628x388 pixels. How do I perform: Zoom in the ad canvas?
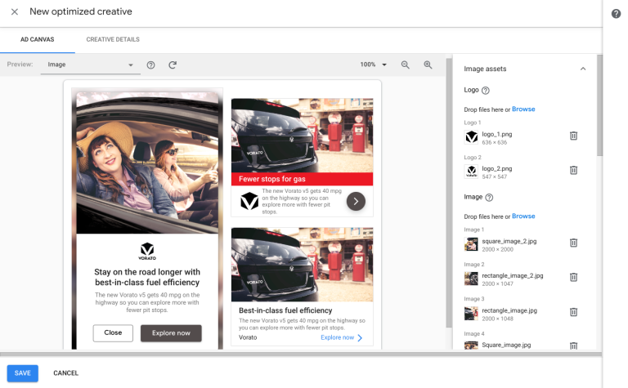427,65
